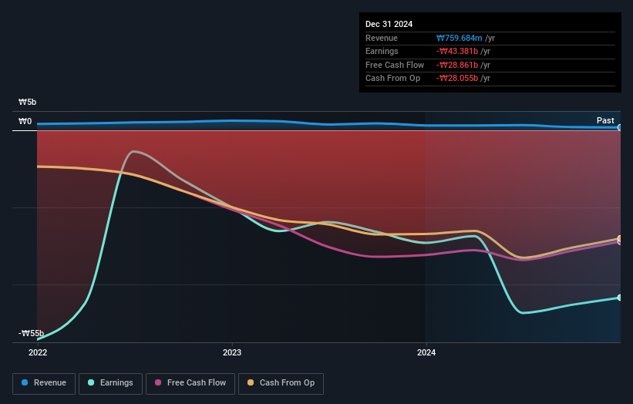
Task: Click the Dec 31 2024 tooltip date
Action: click(389, 24)
